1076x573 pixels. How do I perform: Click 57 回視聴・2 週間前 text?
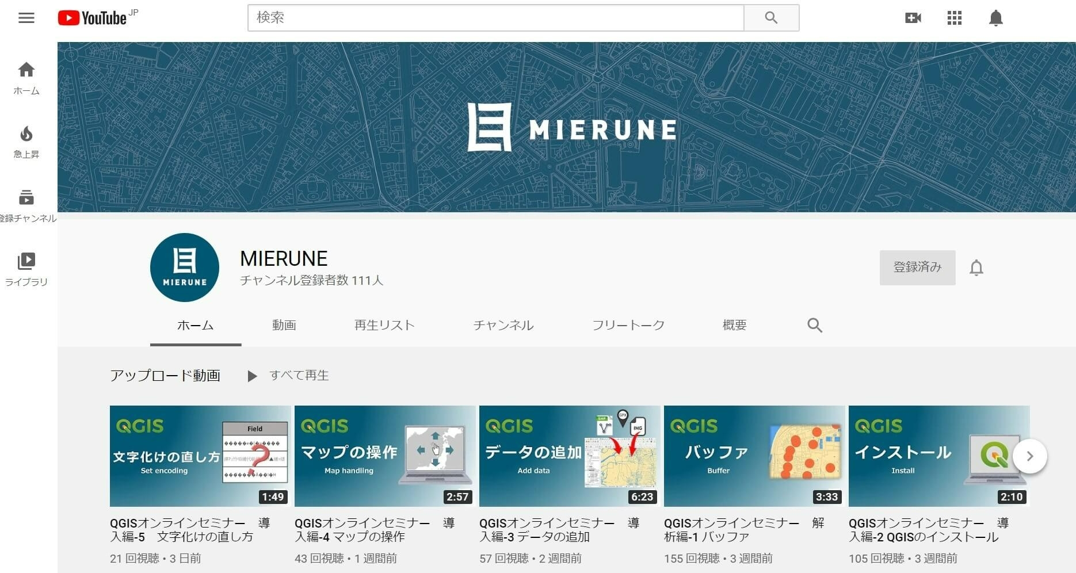tap(531, 559)
